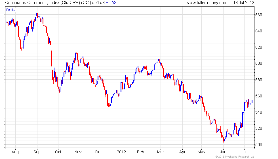
Task: Click the change value +5.53
Action: click(111, 3)
